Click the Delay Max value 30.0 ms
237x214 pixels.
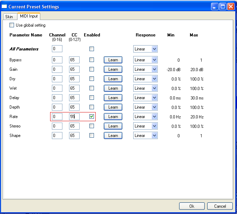(197, 98)
